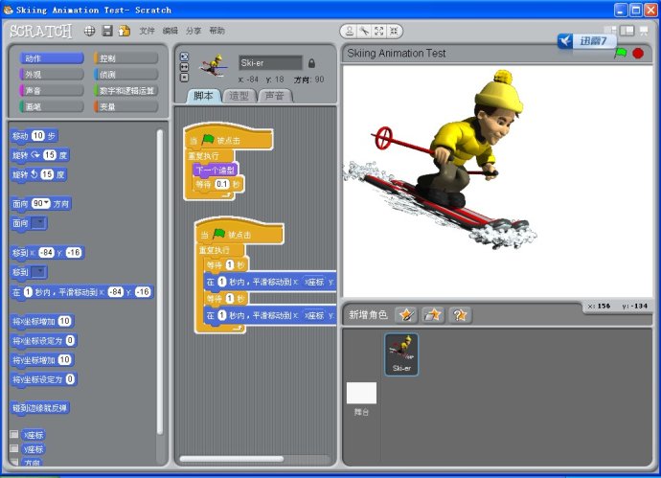
Task: Switch to full stage view mode
Action: (627, 31)
